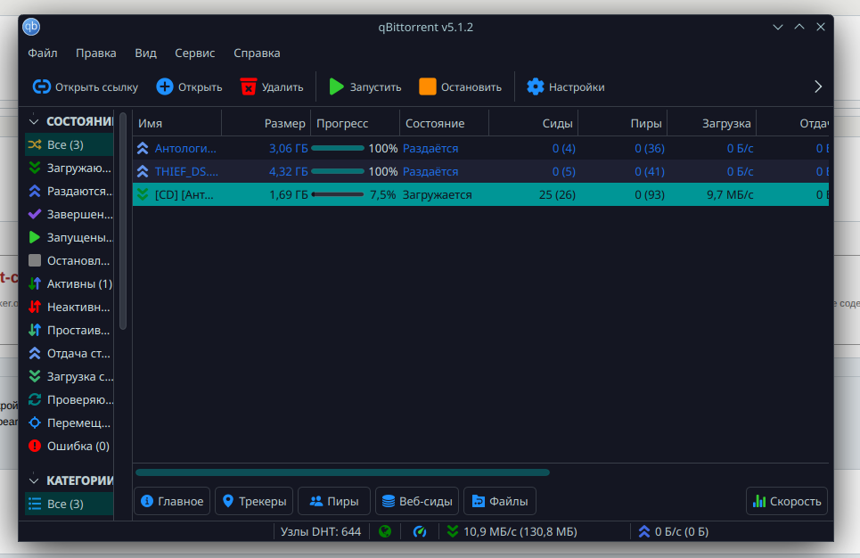This screenshot has height=558, width=860.
Task: Click the 10,9 МБ/с (130,8 МБ) download status
Action: pyautogui.click(x=512, y=531)
